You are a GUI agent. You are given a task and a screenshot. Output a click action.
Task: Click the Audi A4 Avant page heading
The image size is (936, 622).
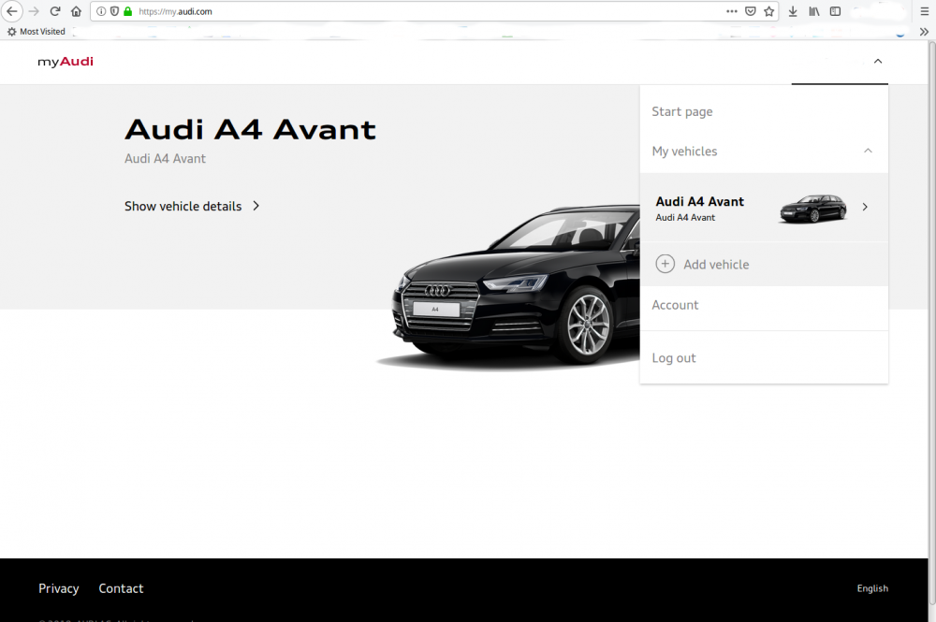pos(250,129)
